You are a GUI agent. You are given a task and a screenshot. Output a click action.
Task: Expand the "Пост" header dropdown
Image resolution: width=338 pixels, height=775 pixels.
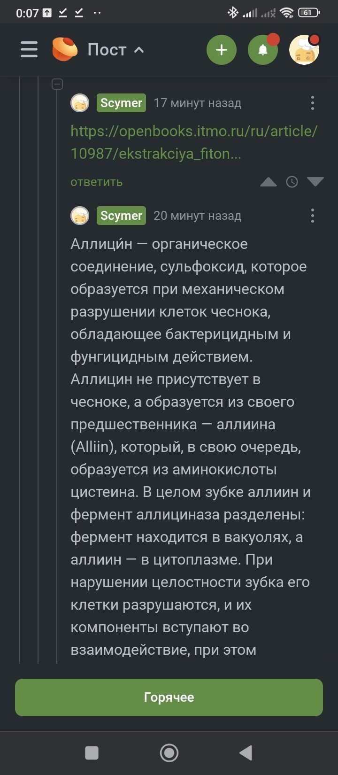coord(139,50)
